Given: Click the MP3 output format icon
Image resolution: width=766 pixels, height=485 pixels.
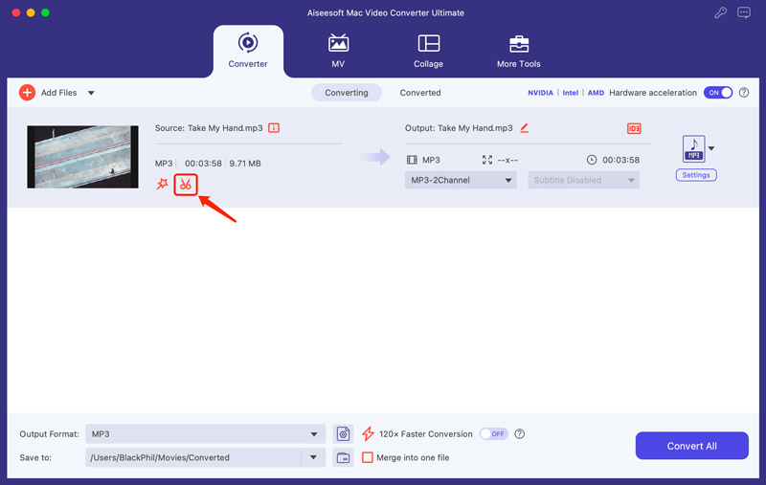Looking at the screenshot, I should [693, 148].
